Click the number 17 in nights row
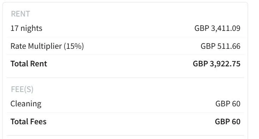Screen dimensions: 259x139 [x=14, y=28]
